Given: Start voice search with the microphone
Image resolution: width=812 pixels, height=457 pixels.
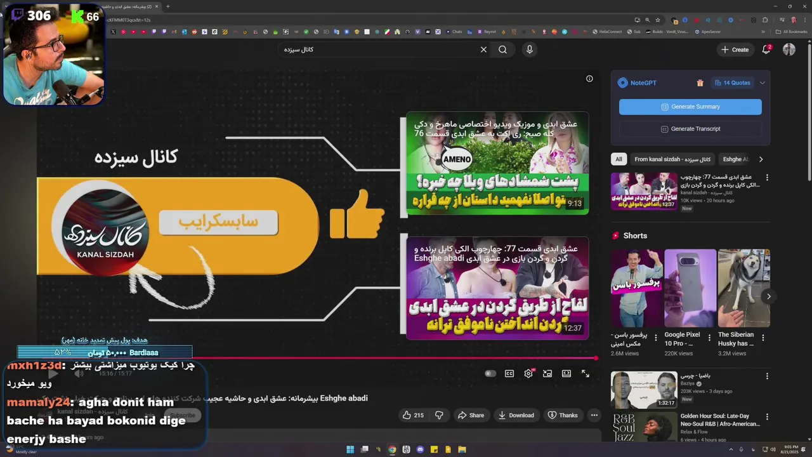Looking at the screenshot, I should click(x=529, y=50).
